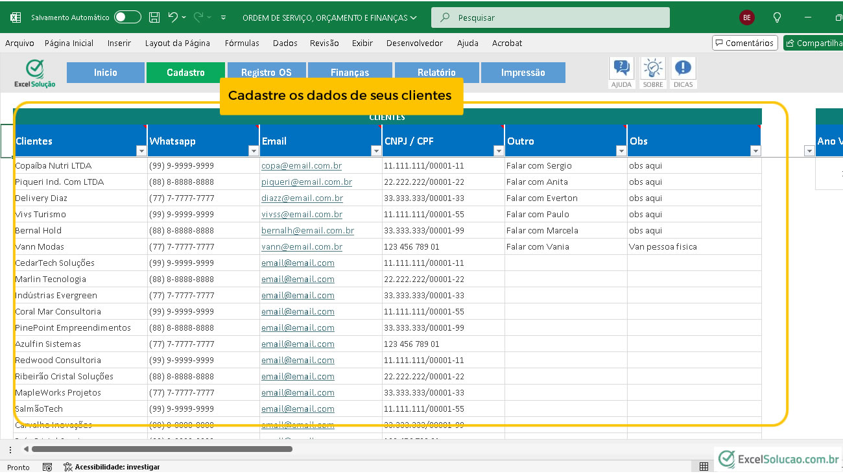This screenshot has width=843, height=474.
Task: Select the green Cadastro navigation button
Action: pyautogui.click(x=185, y=73)
